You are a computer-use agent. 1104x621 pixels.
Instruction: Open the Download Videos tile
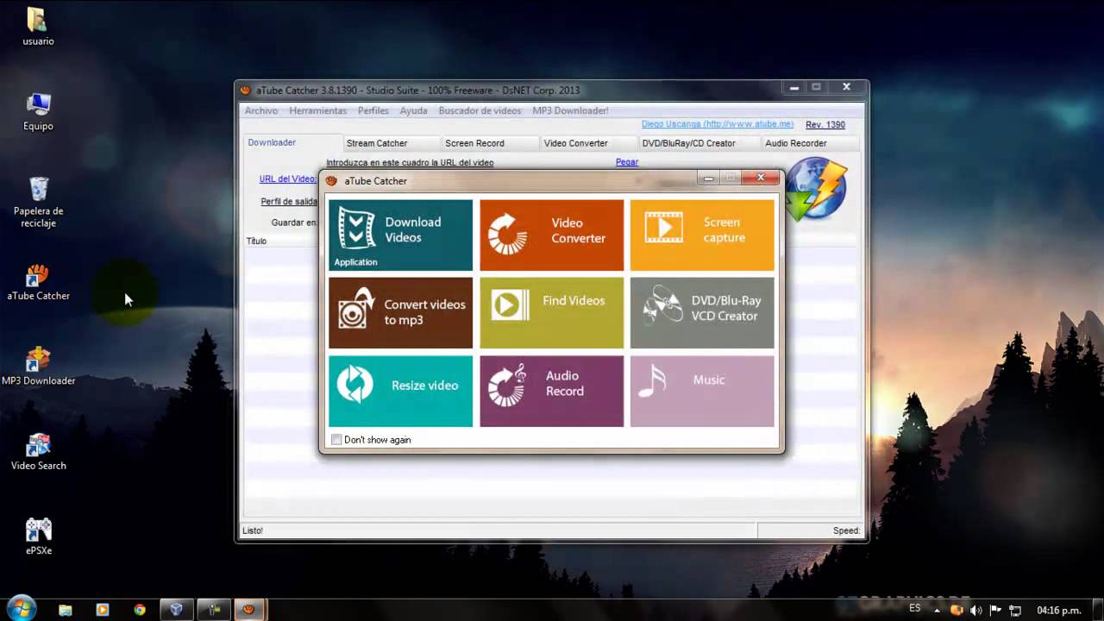pyautogui.click(x=400, y=235)
